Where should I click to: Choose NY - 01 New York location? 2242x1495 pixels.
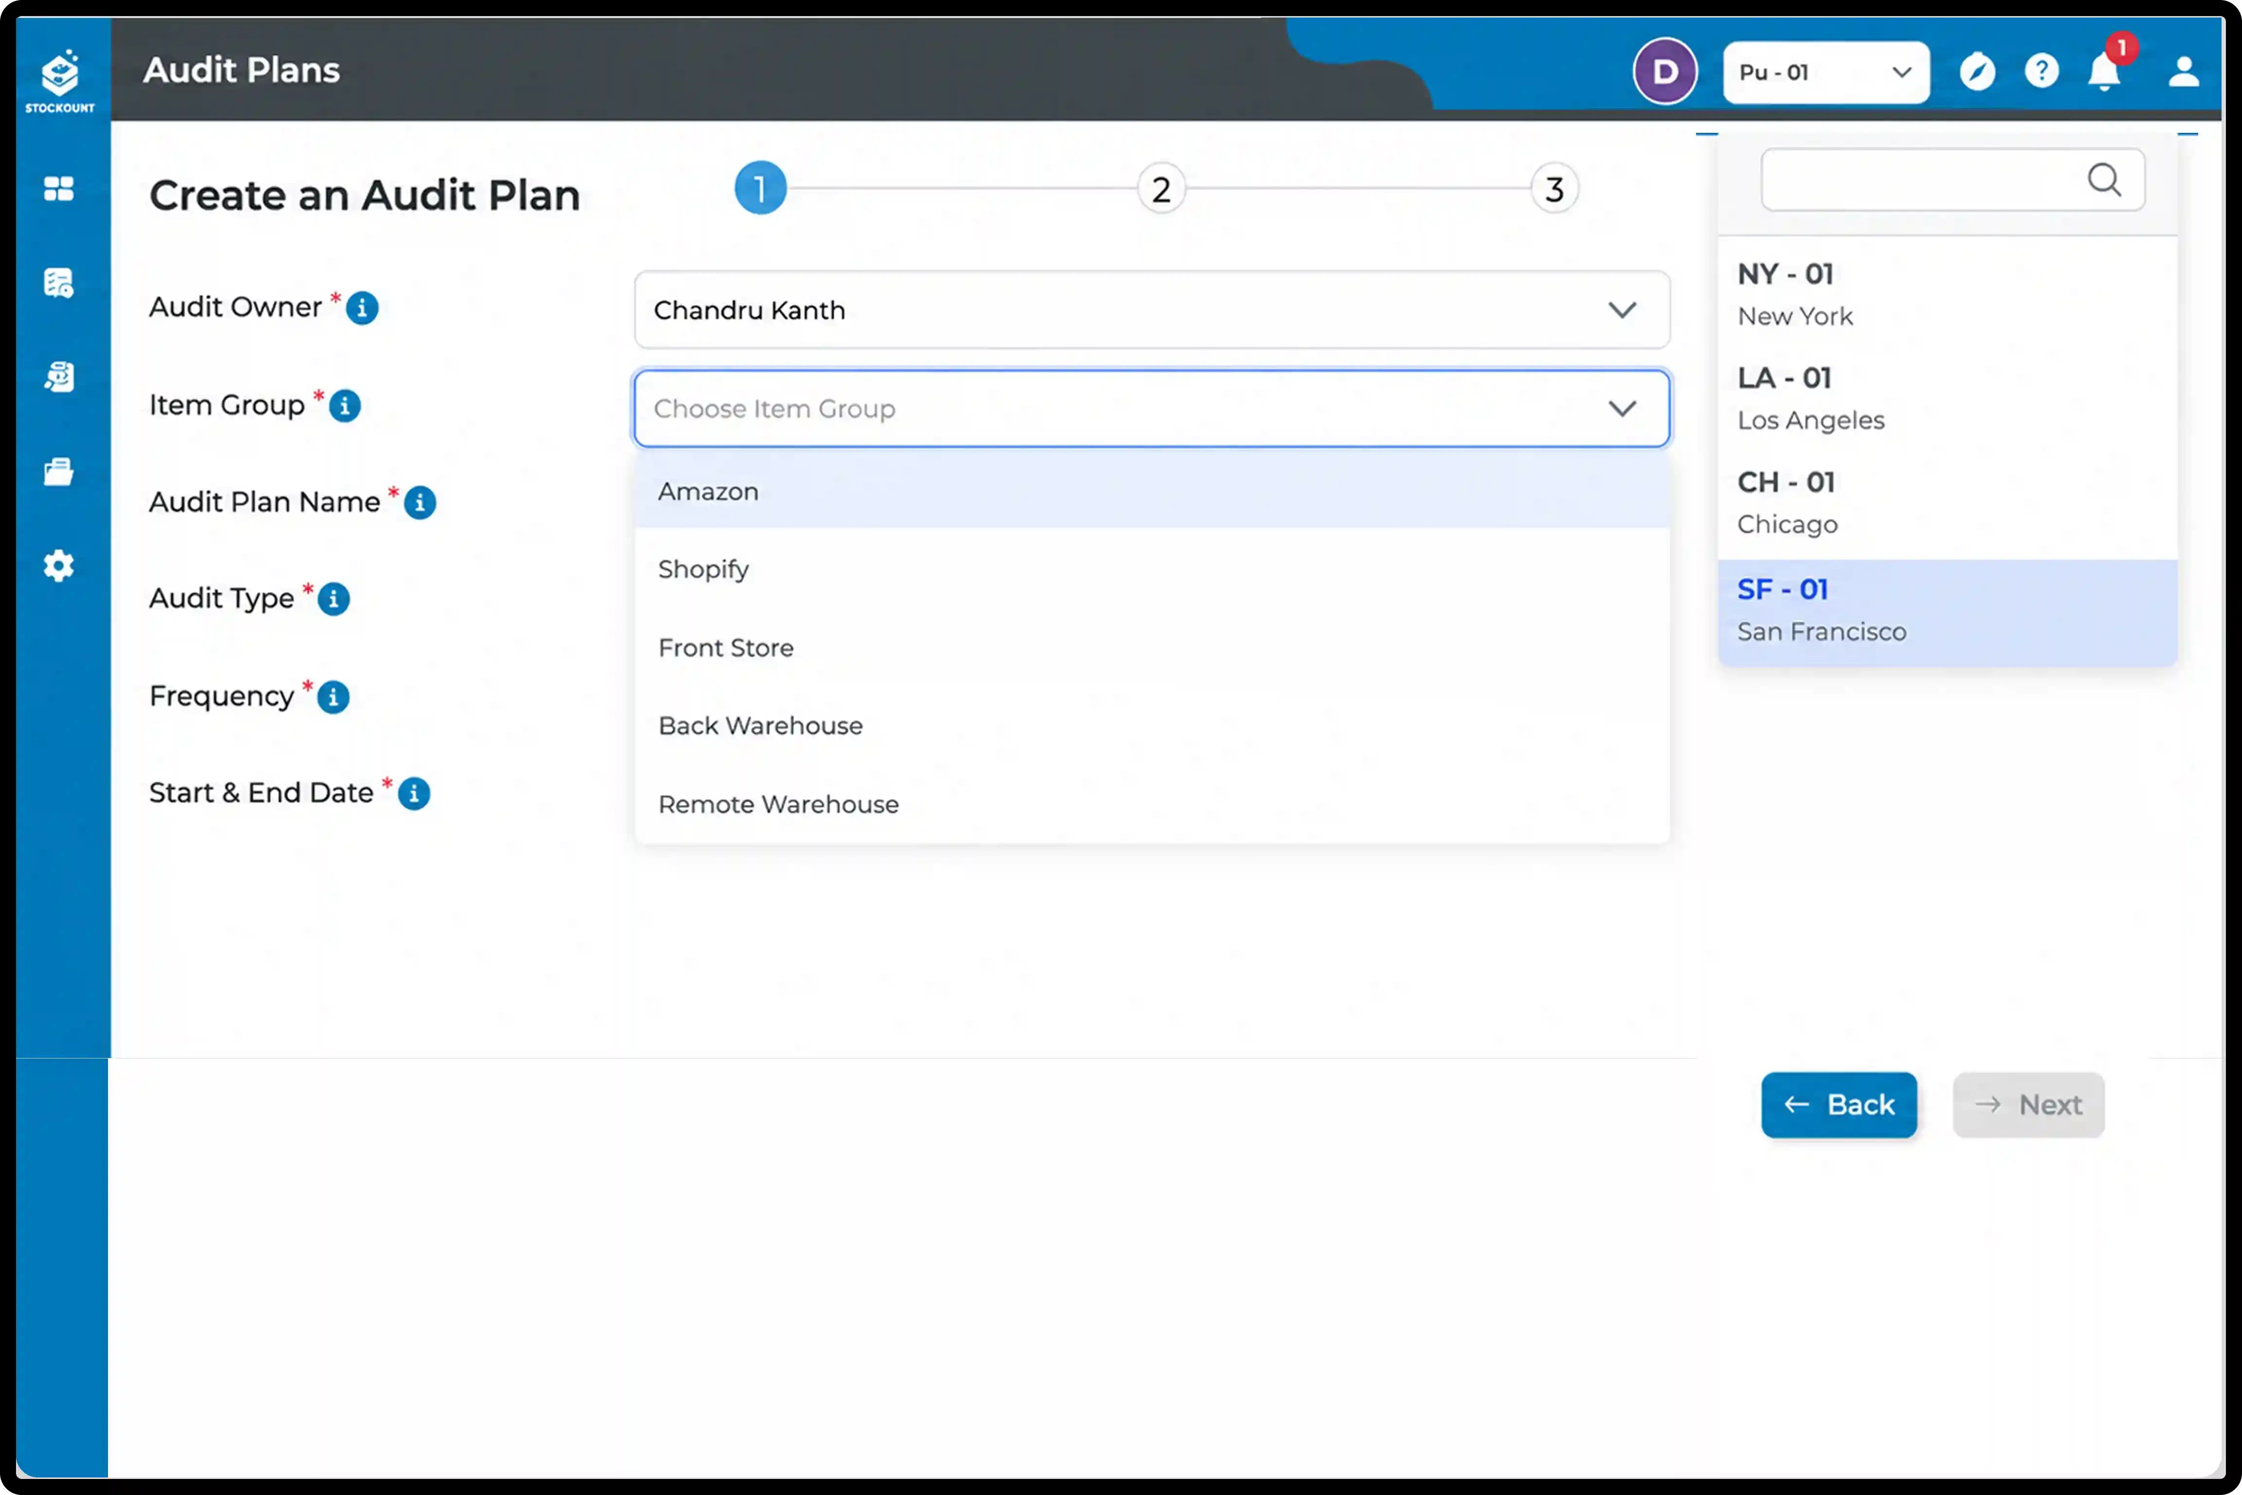pos(1948,293)
